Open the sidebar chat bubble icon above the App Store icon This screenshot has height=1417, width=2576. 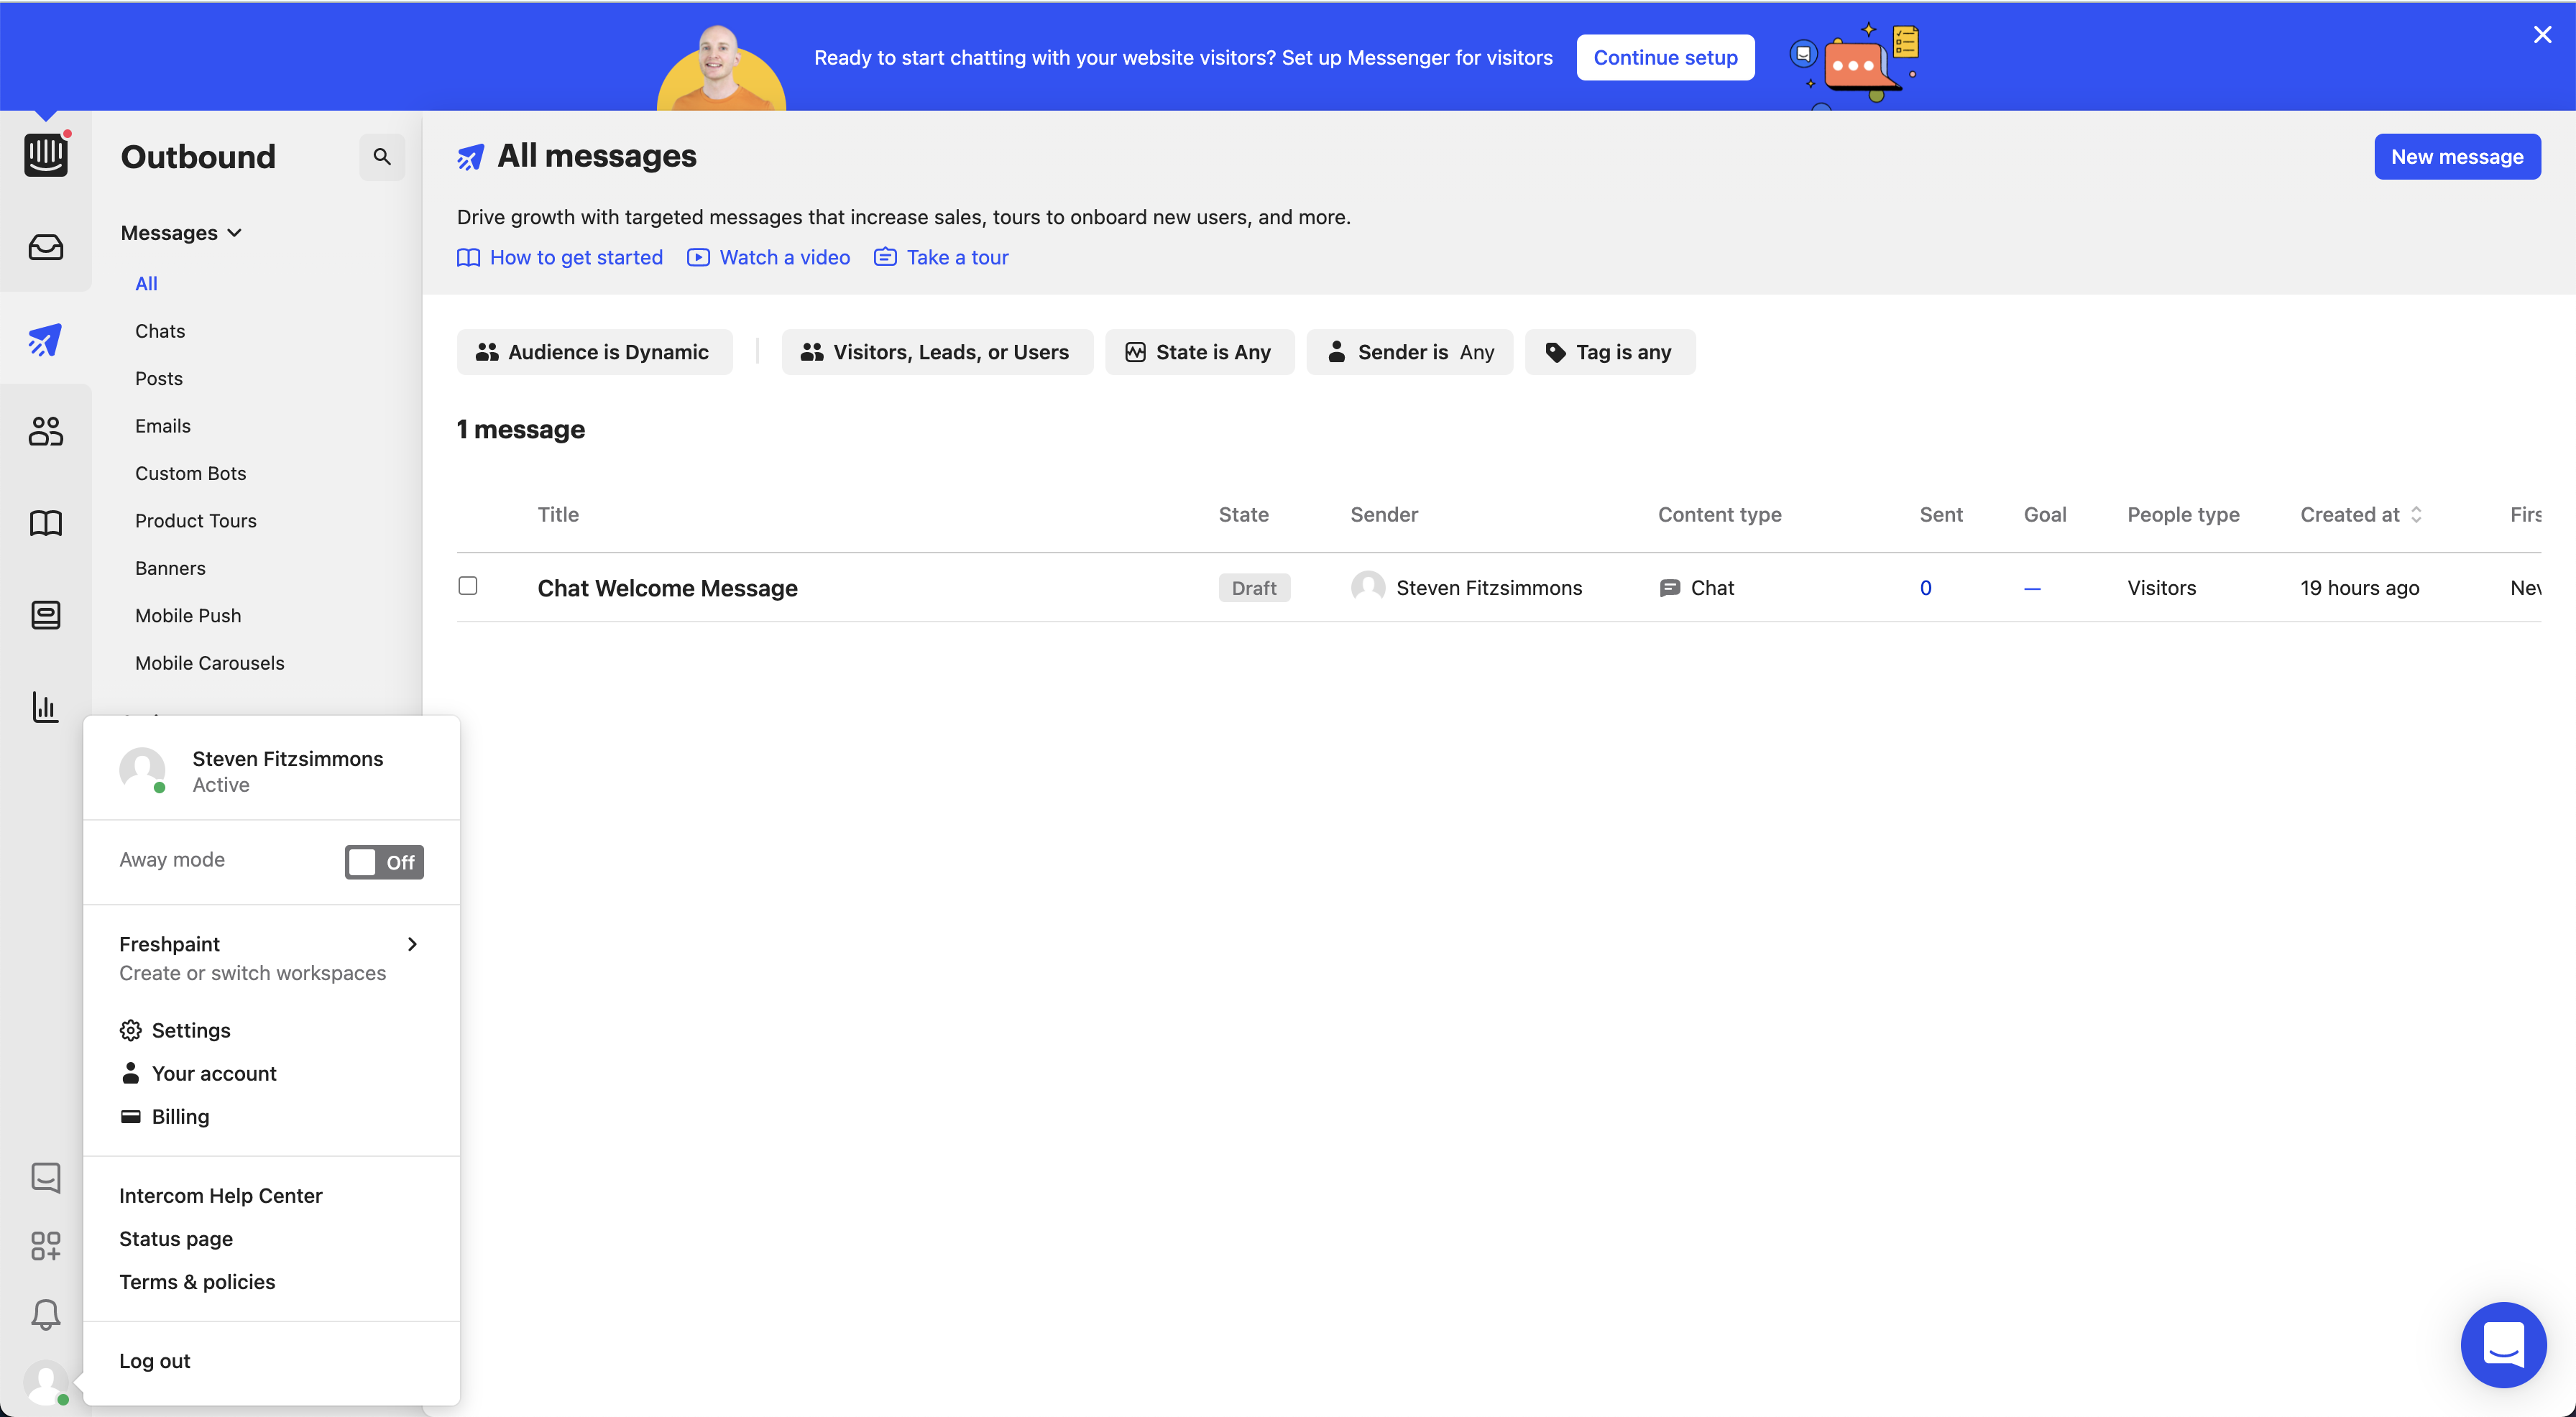(46, 1178)
